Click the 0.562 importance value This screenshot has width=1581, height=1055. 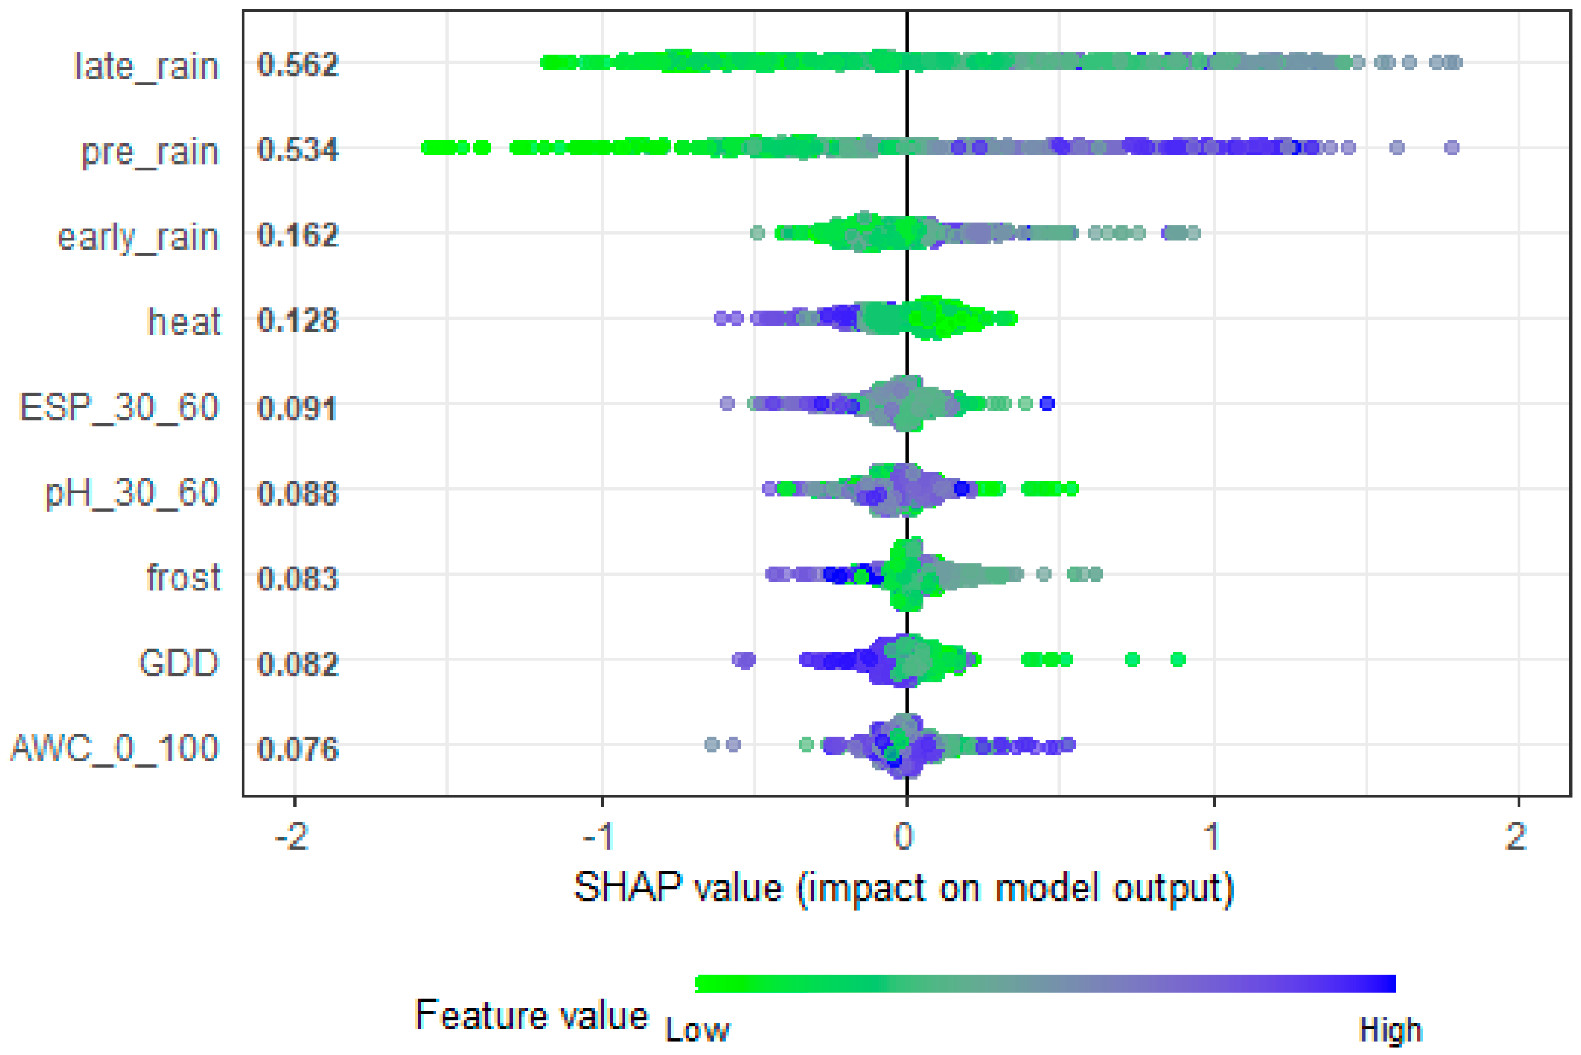[x=298, y=65]
